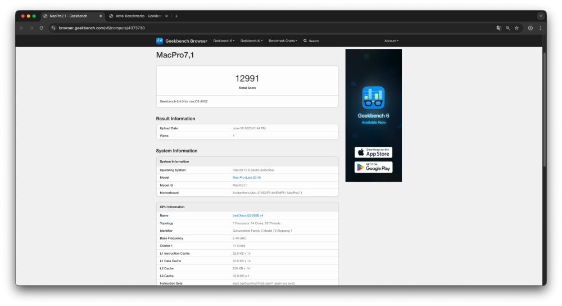Expand the Benchmark Charts dropdown menu

(x=283, y=41)
